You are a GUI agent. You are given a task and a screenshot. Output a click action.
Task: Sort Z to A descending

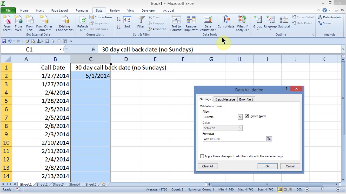pos(118,27)
